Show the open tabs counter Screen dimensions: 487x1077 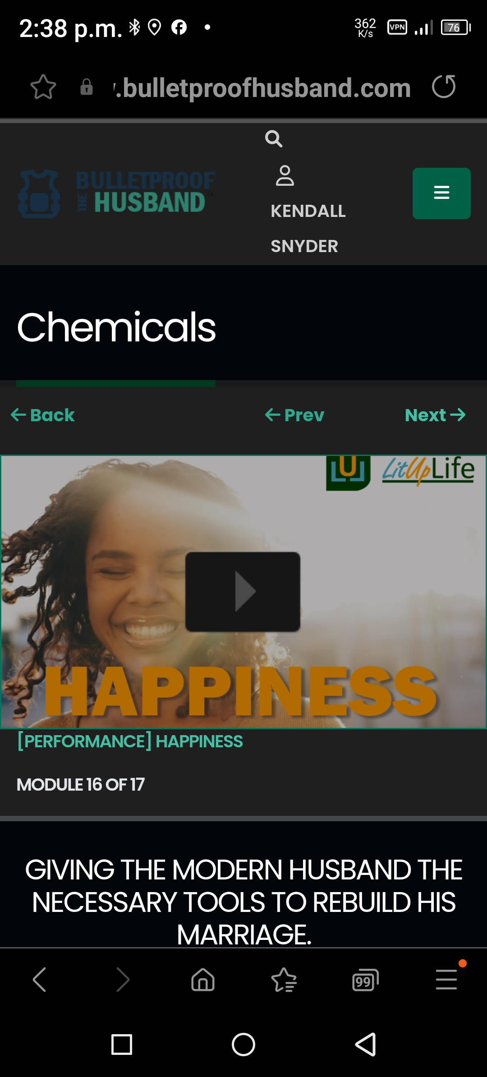pos(365,980)
